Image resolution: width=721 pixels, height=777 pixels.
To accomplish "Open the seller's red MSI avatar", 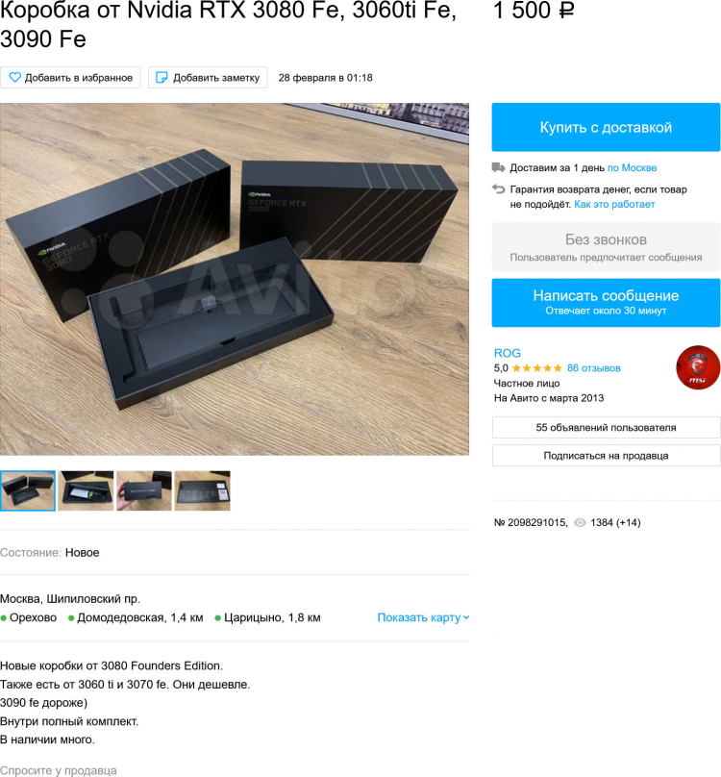I will [698, 367].
